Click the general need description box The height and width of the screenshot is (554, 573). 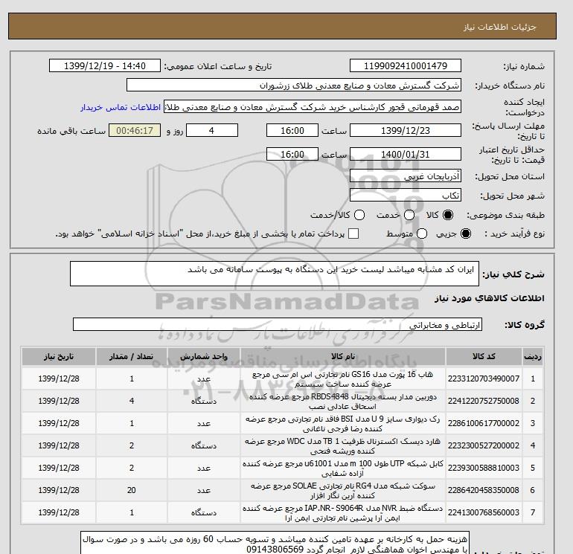274,274
